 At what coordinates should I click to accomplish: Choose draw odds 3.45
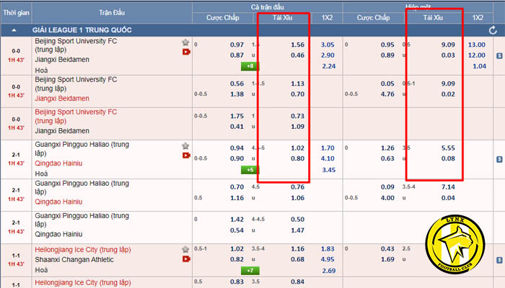tap(329, 170)
